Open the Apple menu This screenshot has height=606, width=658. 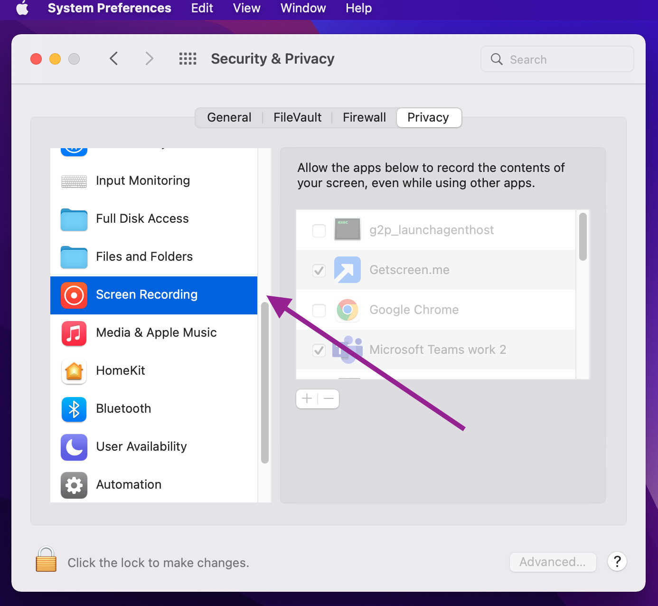click(22, 8)
